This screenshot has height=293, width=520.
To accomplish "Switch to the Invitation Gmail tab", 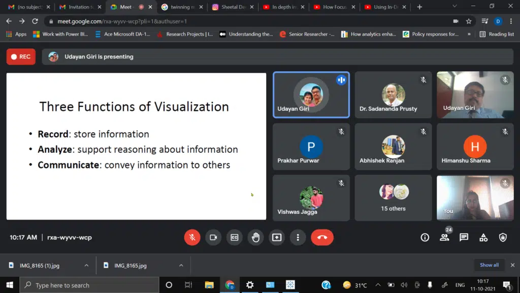I will (x=76, y=7).
